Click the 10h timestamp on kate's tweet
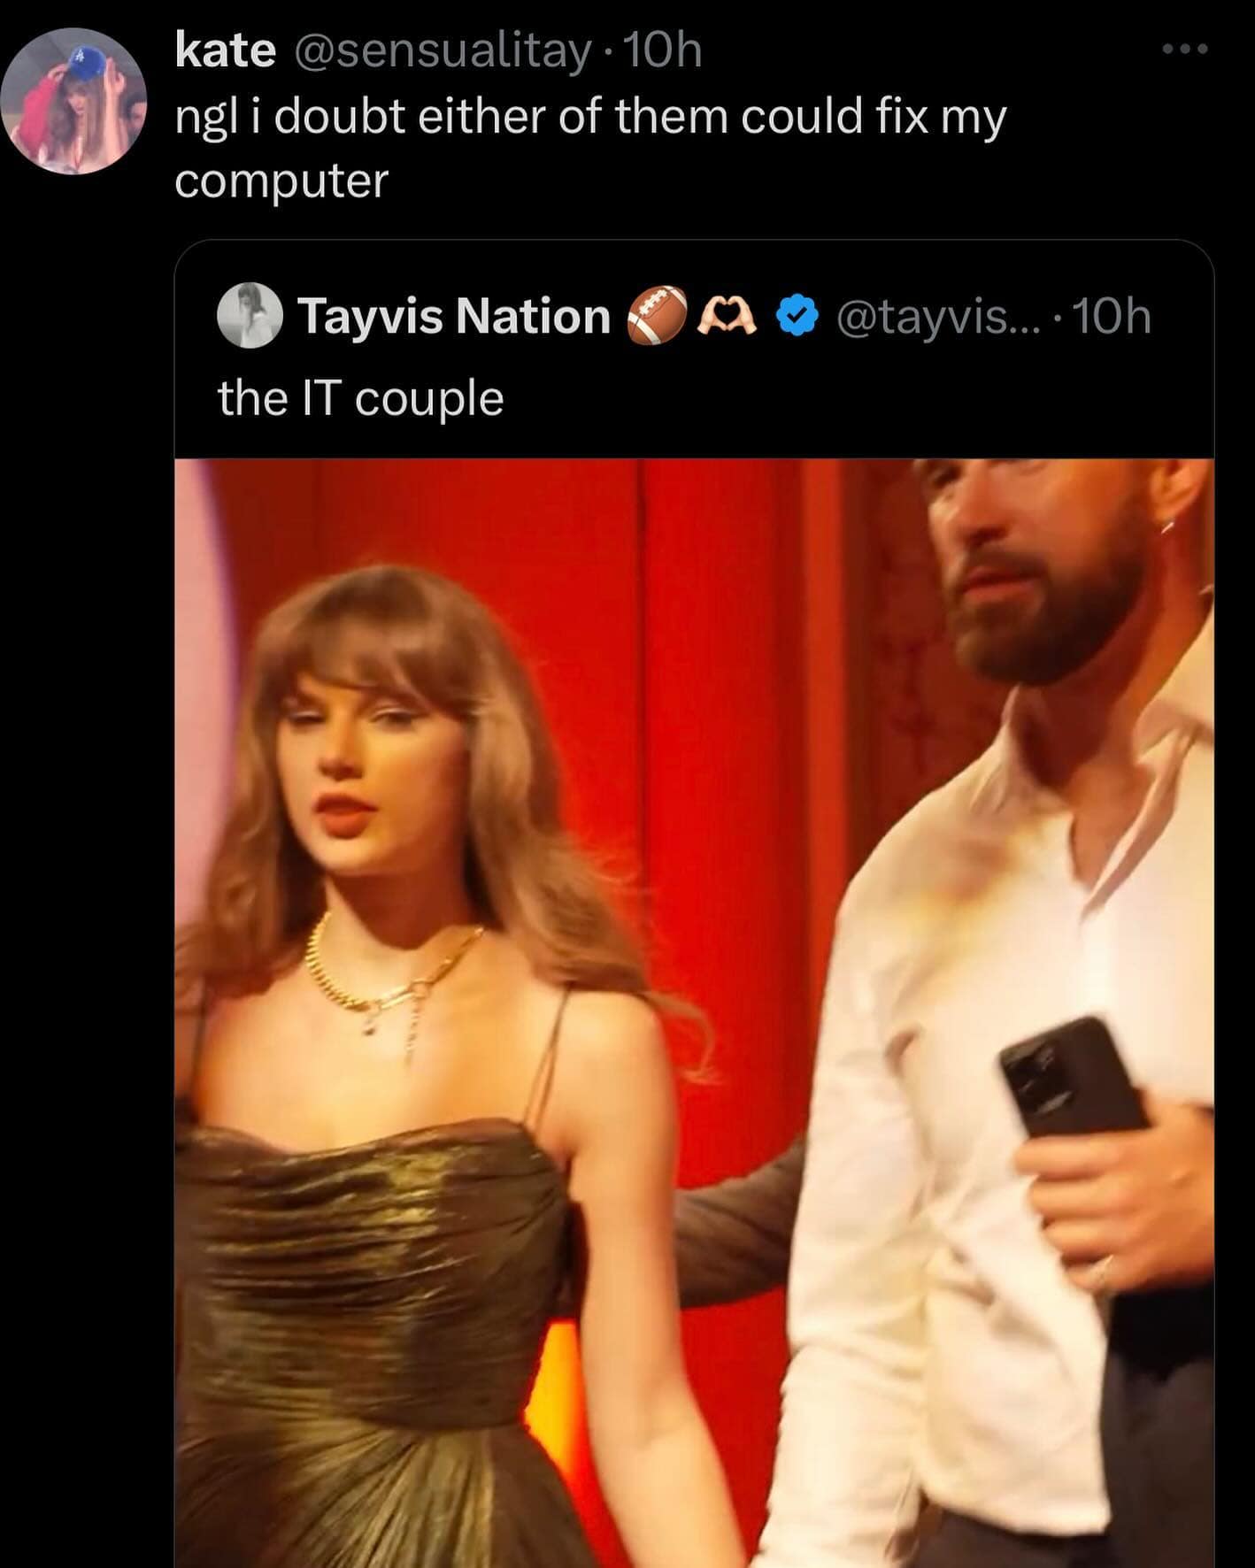 click(664, 50)
